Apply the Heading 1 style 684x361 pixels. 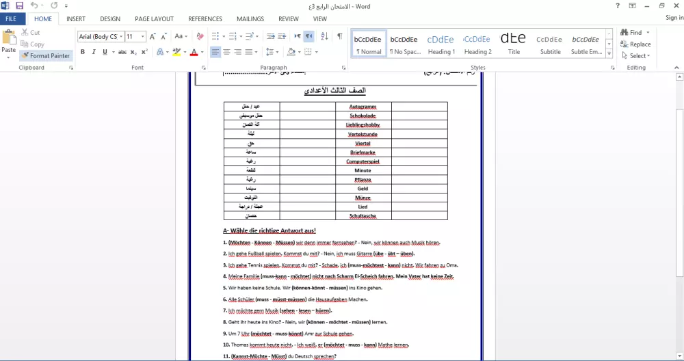click(x=441, y=44)
